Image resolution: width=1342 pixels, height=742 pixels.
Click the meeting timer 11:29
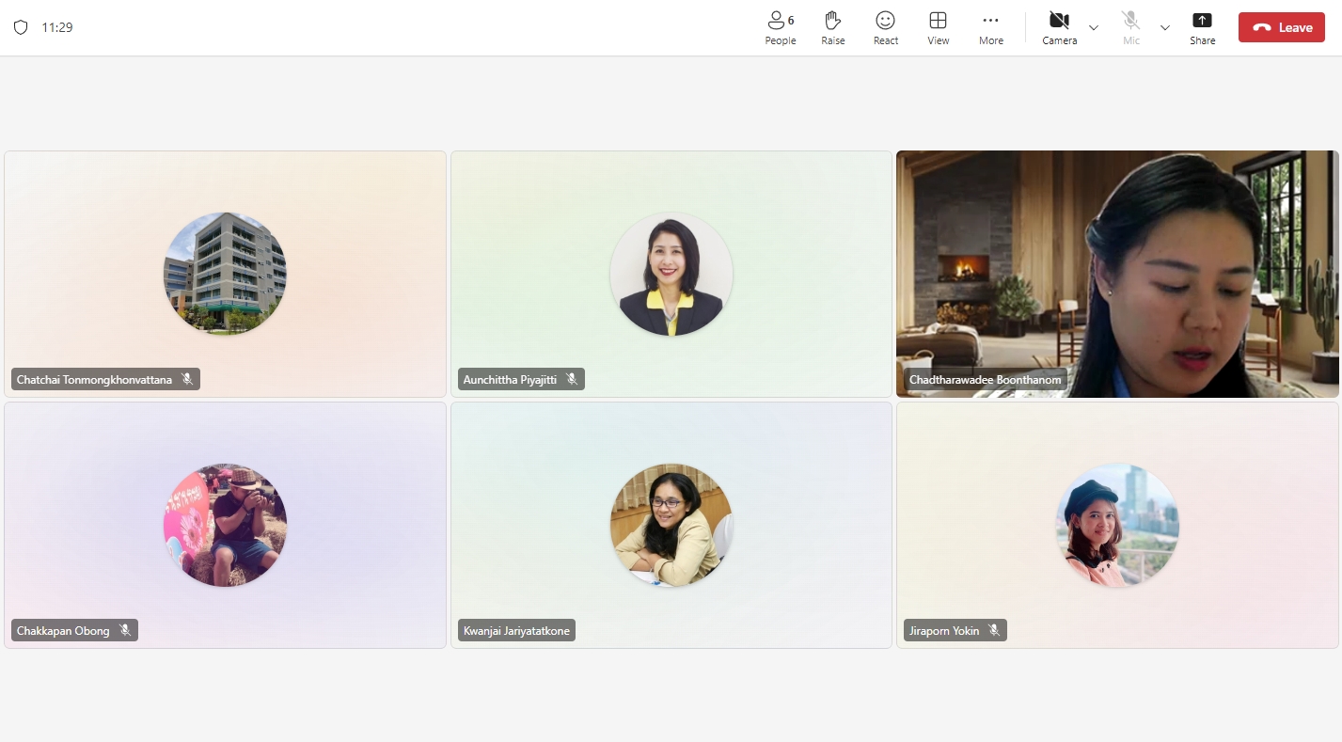(57, 27)
